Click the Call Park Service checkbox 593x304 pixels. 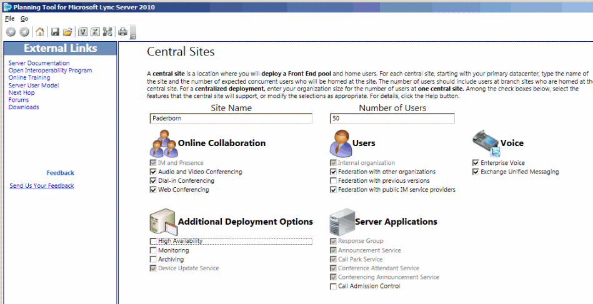coord(333,260)
